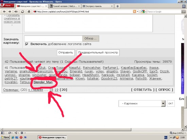Click the forward navigation arrow

point(10,12)
